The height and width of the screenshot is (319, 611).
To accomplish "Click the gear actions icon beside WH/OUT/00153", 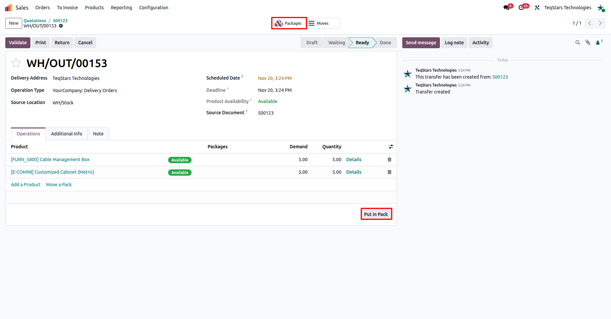I will tap(61, 26).
